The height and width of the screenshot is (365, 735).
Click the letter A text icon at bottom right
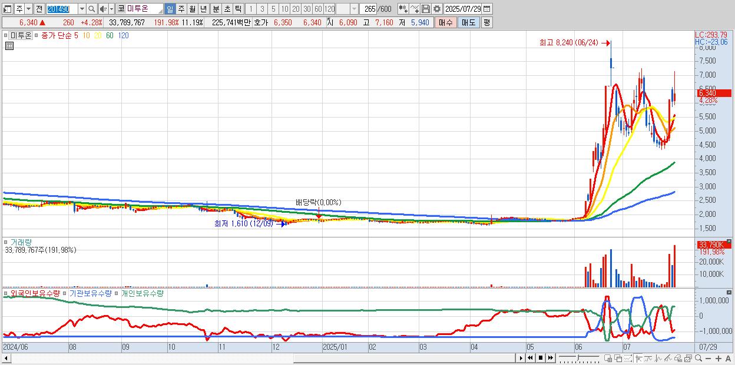click(729, 359)
